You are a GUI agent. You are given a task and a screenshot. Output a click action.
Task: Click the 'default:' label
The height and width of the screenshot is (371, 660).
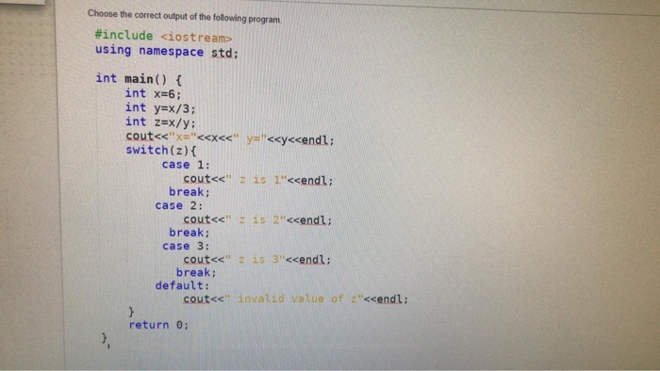[182, 285]
